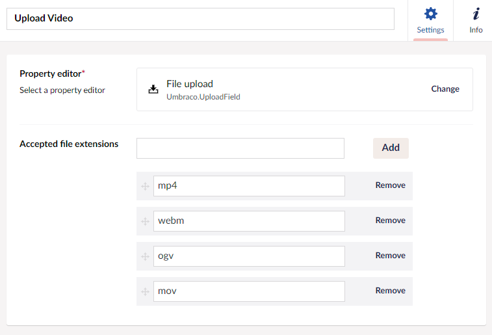
Task: Remove the ogv extension
Action: tap(390, 256)
